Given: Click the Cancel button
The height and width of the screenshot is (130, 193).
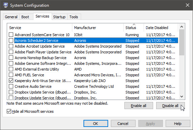Looking at the screenshot, I should 123,124.
